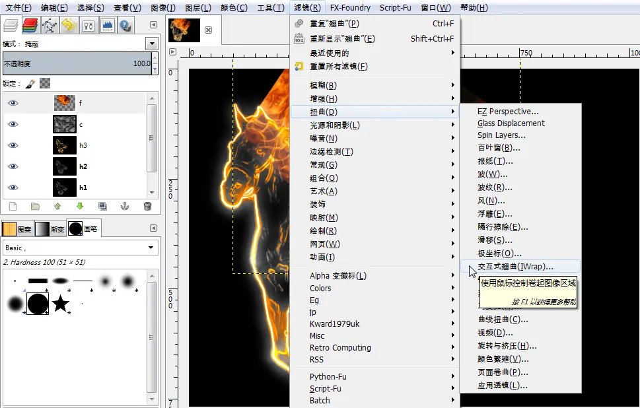Image resolution: width=640 pixels, height=408 pixels.
Task: Hide layer h1 with its eye icon
Action: pyautogui.click(x=13, y=187)
